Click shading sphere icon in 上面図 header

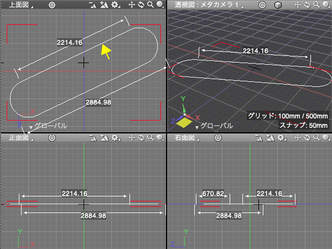(160, 4)
